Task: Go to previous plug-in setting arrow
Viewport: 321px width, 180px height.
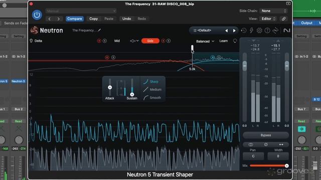Action: pyautogui.click(x=49, y=19)
